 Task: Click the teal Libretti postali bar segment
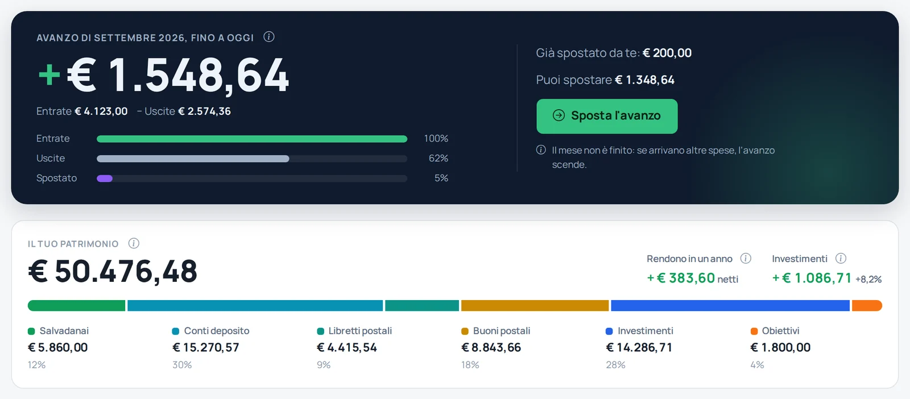click(x=422, y=306)
